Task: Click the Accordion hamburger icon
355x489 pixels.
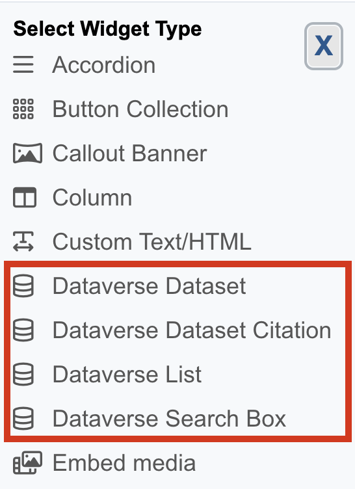Action: (x=23, y=64)
